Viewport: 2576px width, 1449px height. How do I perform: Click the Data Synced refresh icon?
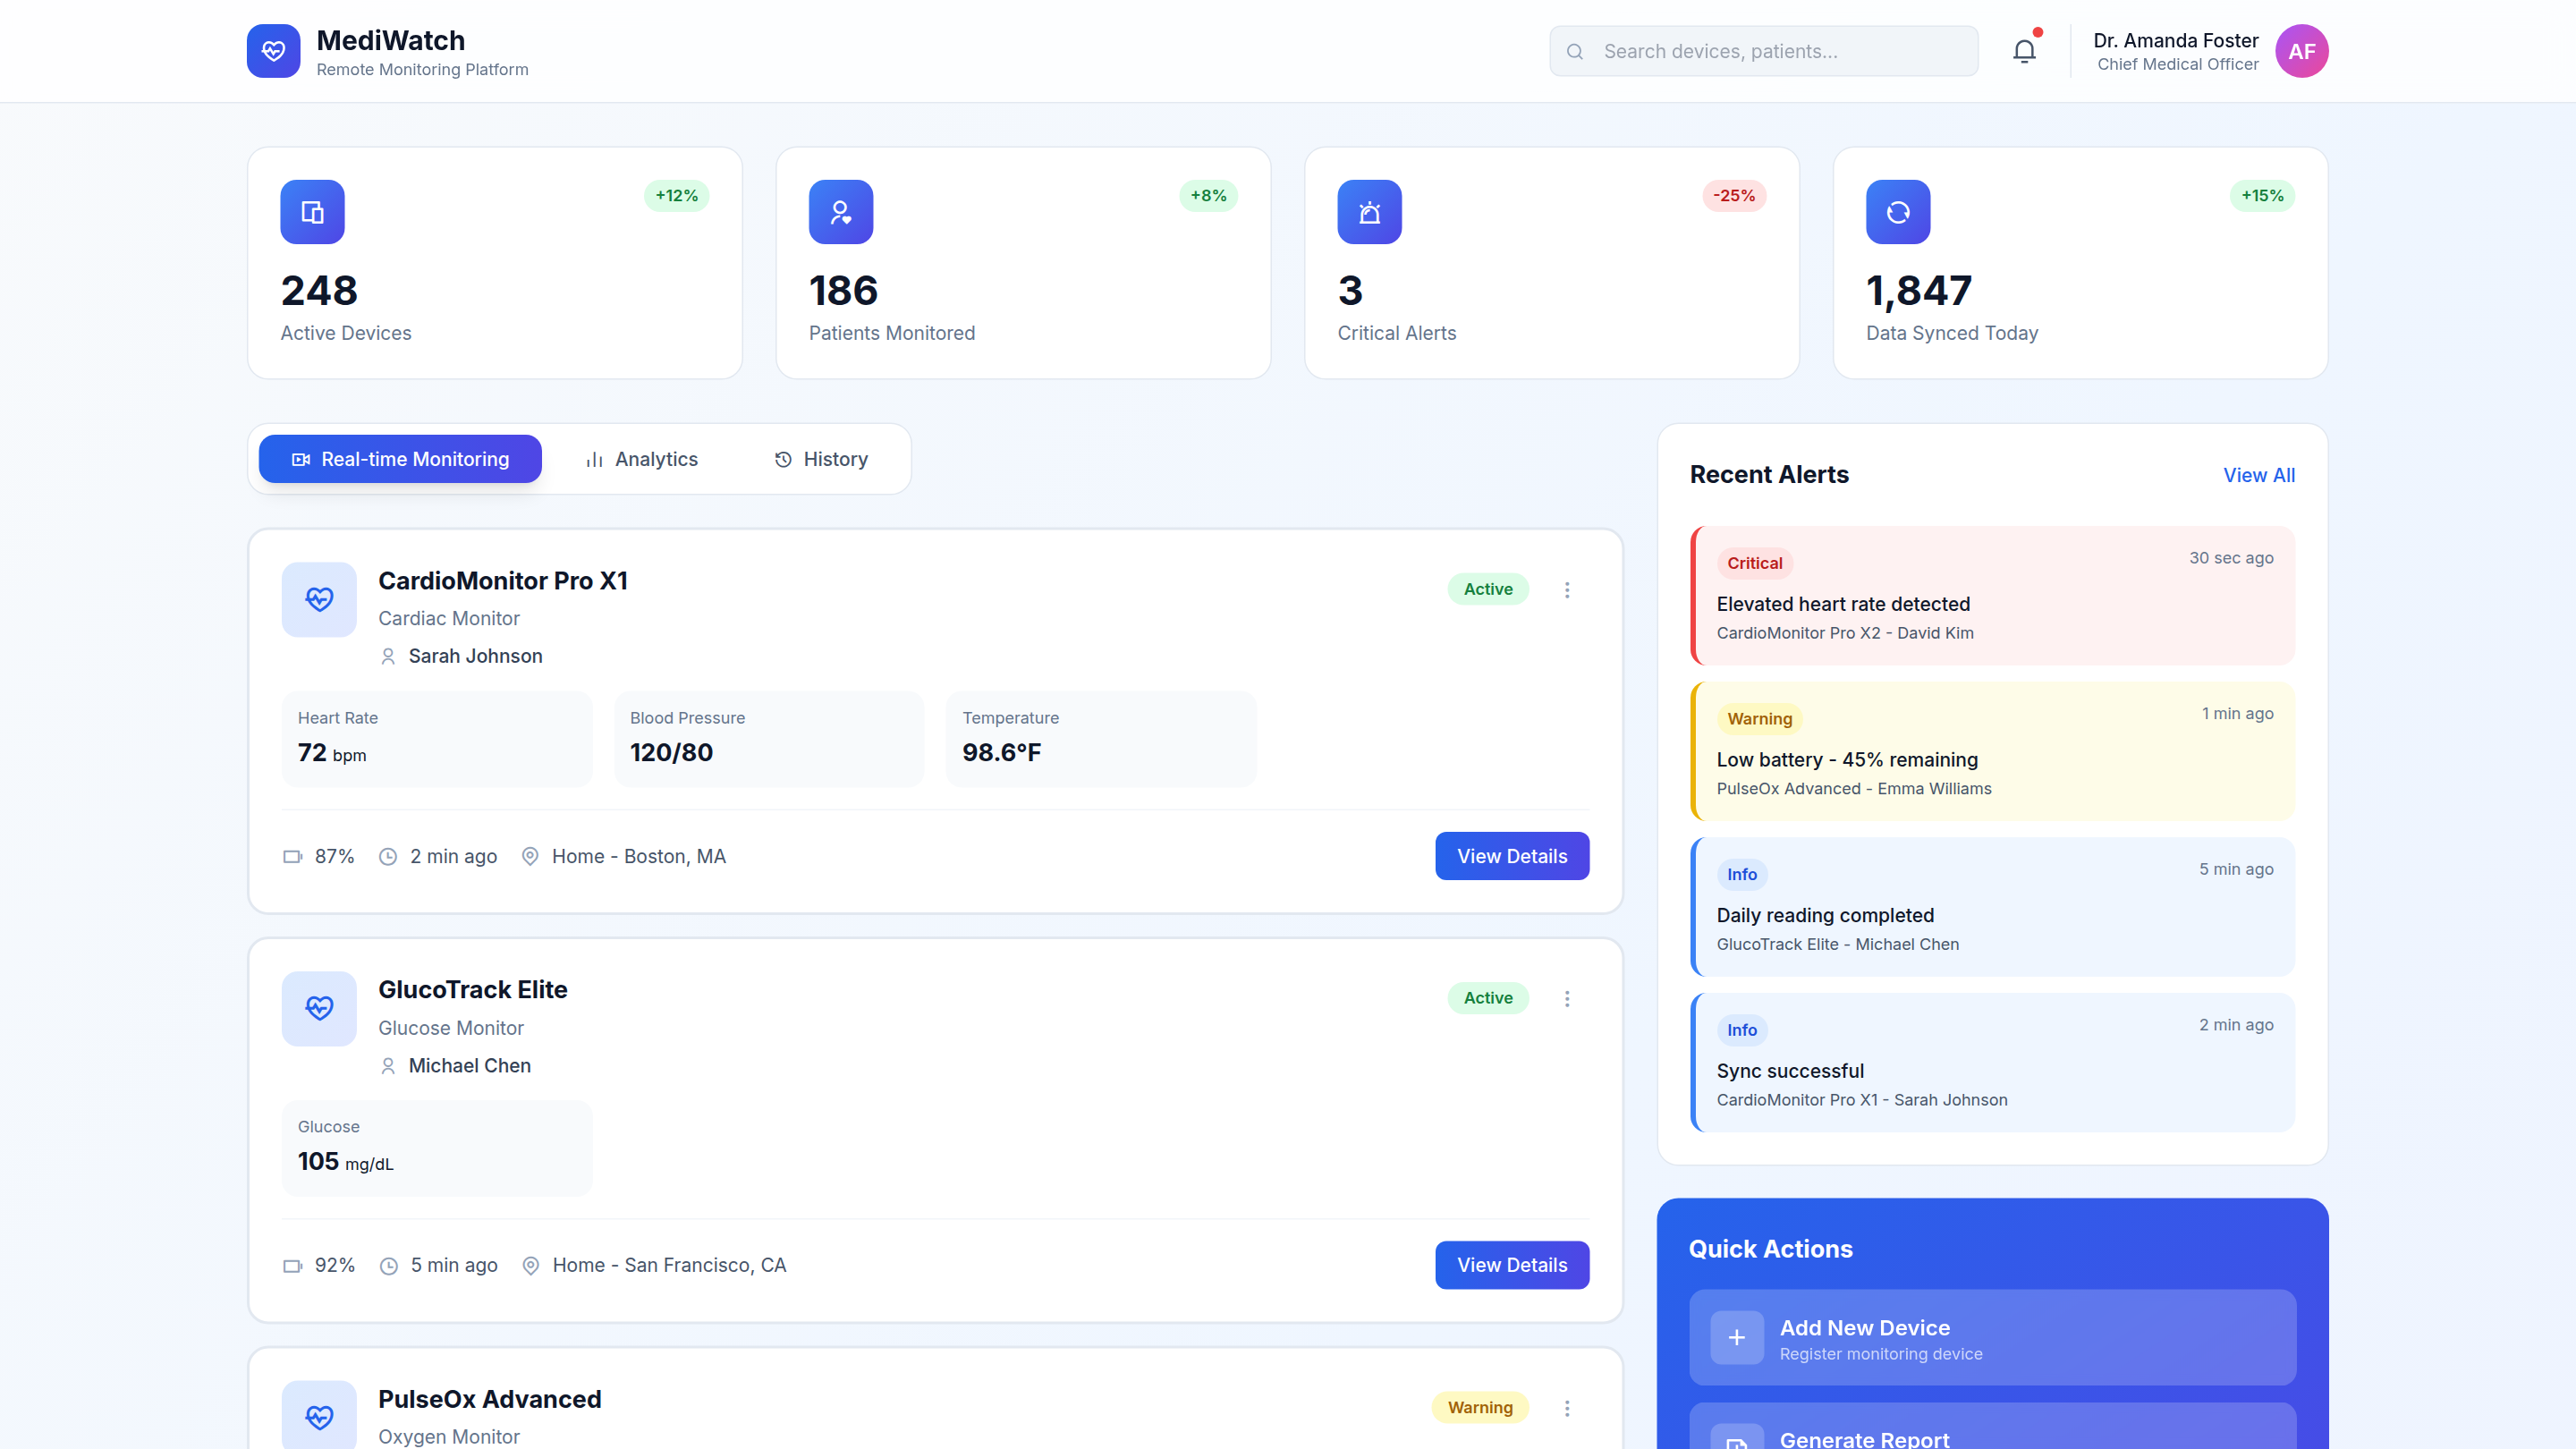point(1897,212)
